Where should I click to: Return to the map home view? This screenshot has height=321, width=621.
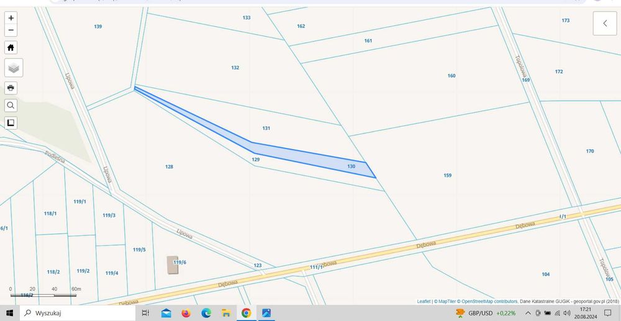[x=11, y=47]
